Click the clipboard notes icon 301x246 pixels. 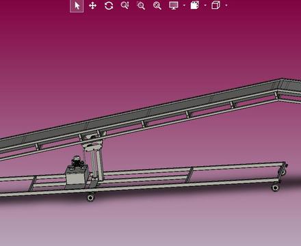195,5
